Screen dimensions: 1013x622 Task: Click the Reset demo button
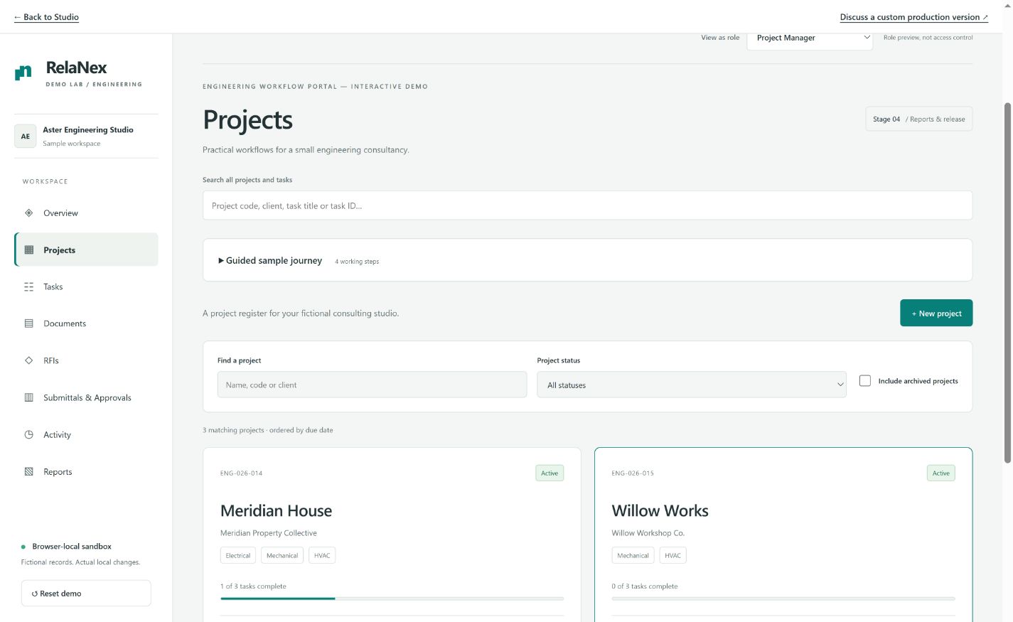[x=86, y=594]
